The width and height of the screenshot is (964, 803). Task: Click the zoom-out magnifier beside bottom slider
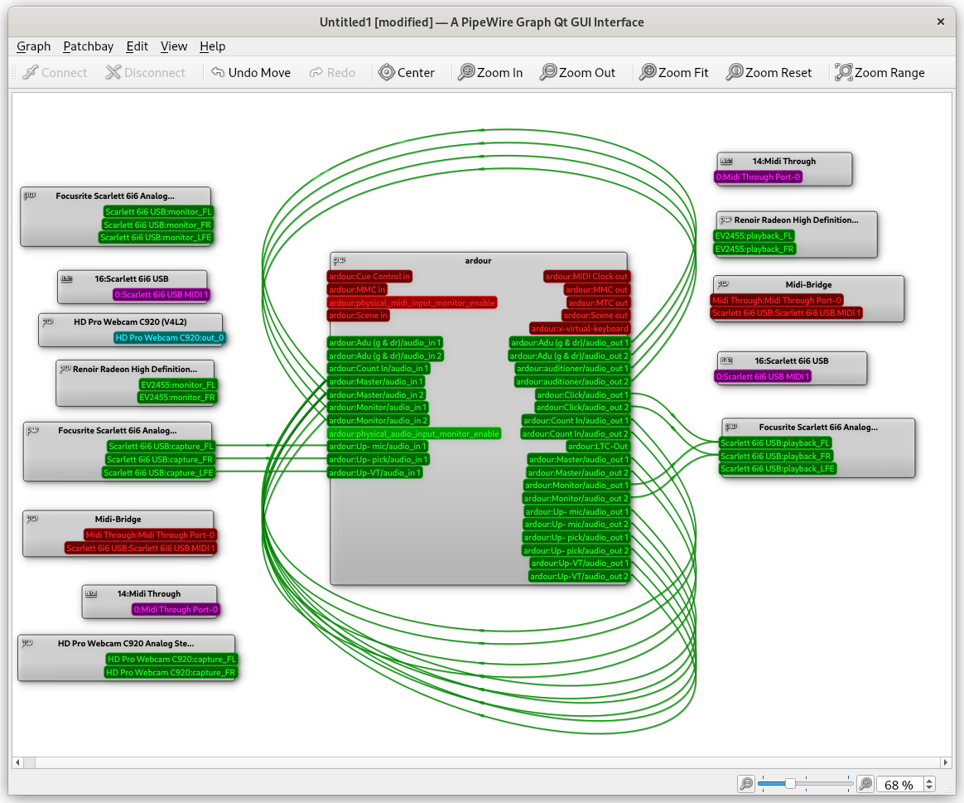(x=746, y=784)
